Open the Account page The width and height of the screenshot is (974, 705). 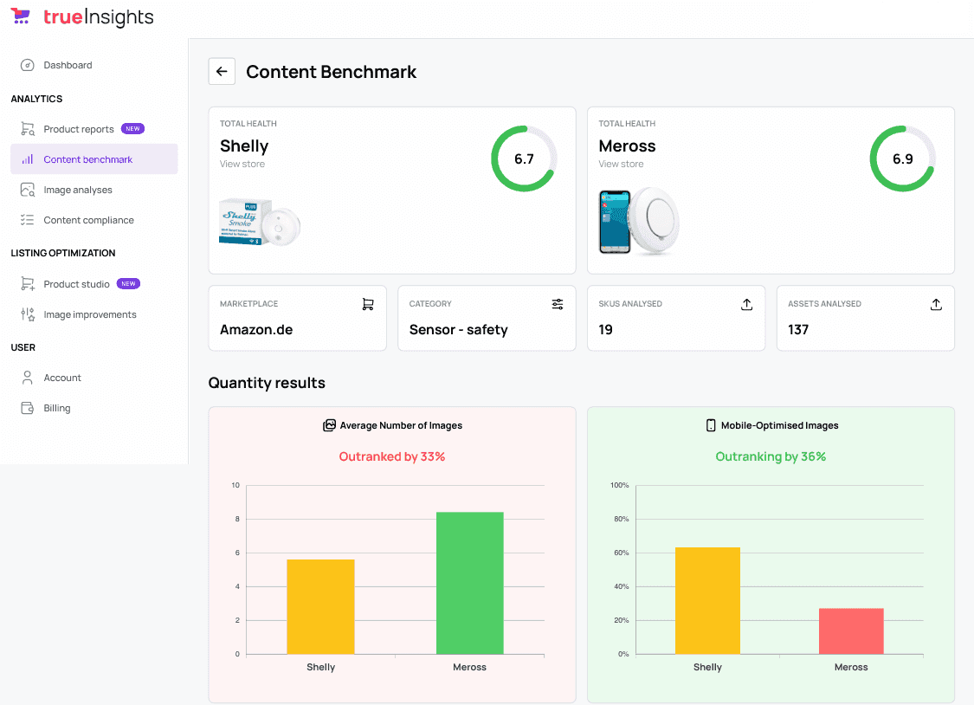[x=94, y=377]
